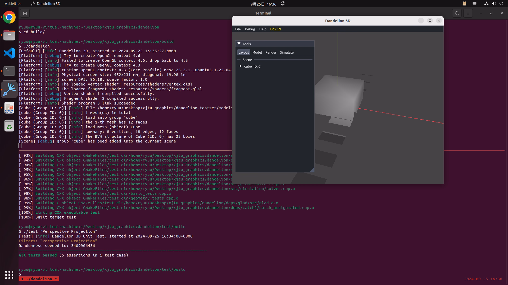The height and width of the screenshot is (285, 508).
Task: Switch to the Model tab
Action: (257, 52)
